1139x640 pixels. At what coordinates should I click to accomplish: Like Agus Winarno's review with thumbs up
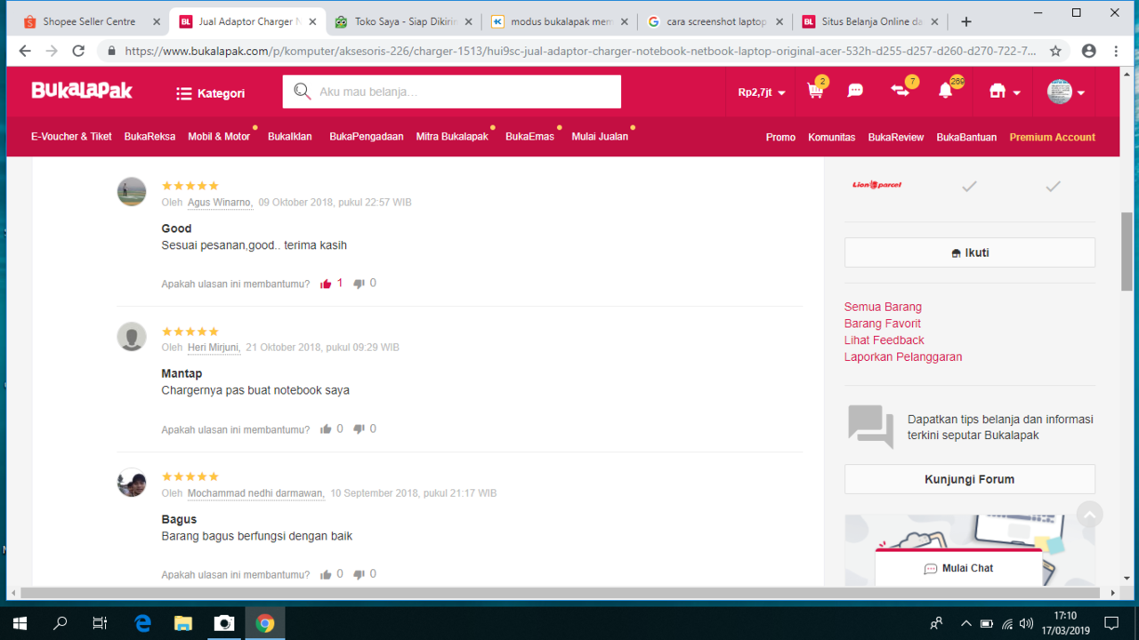coord(326,284)
